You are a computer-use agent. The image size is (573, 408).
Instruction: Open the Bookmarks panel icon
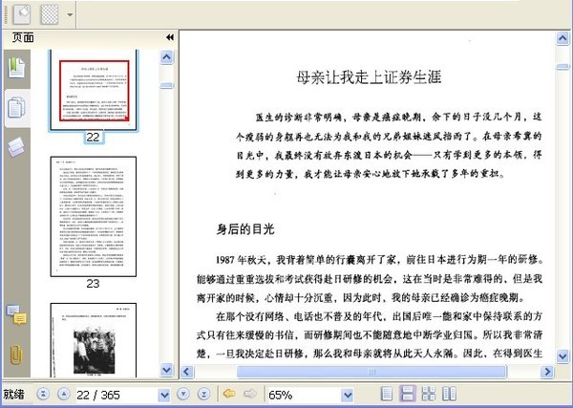click(x=17, y=68)
